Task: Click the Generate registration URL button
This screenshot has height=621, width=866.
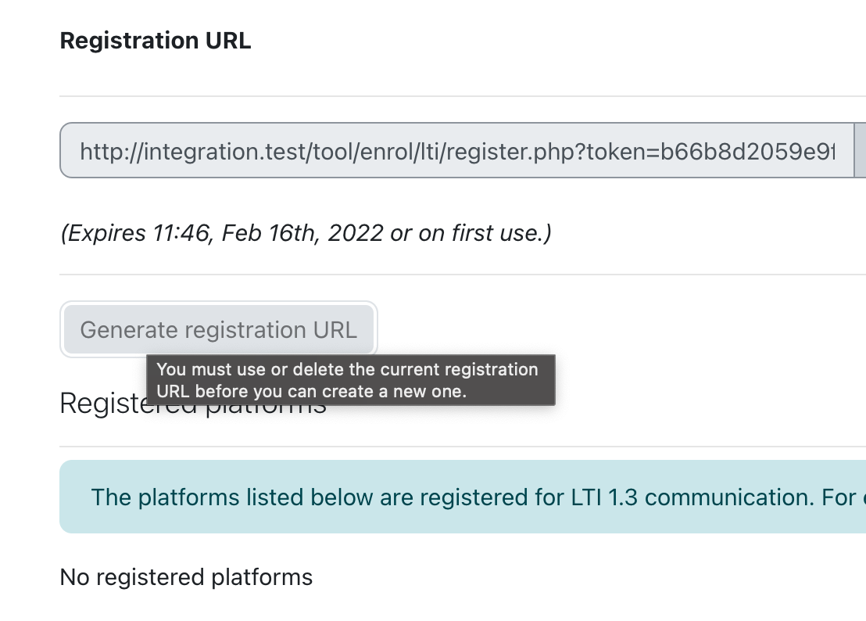Action: [219, 329]
